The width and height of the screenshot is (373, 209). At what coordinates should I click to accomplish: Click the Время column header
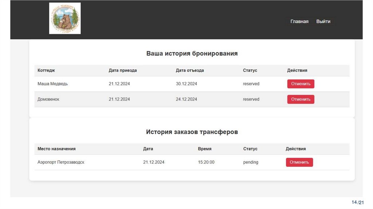click(x=205, y=149)
